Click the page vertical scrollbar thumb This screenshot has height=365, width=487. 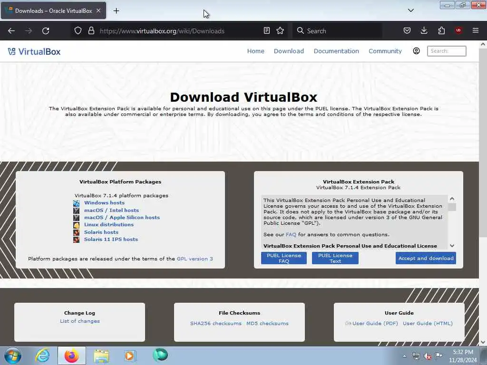[x=483, y=143]
